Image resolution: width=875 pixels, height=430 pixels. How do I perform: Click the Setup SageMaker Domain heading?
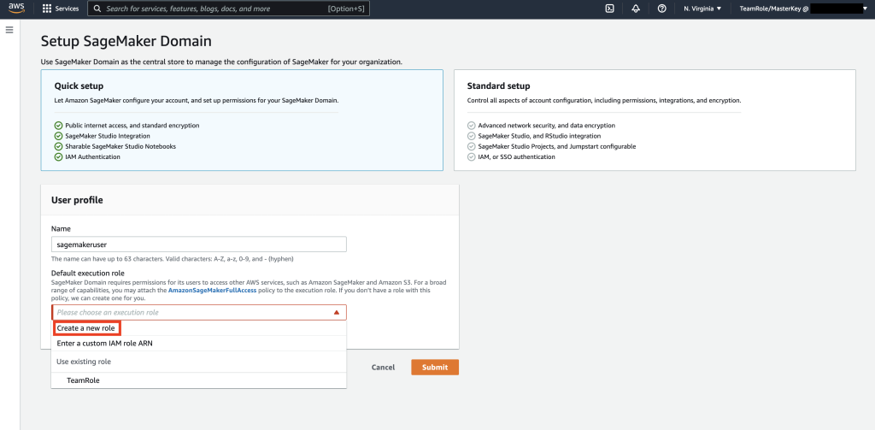[126, 41]
